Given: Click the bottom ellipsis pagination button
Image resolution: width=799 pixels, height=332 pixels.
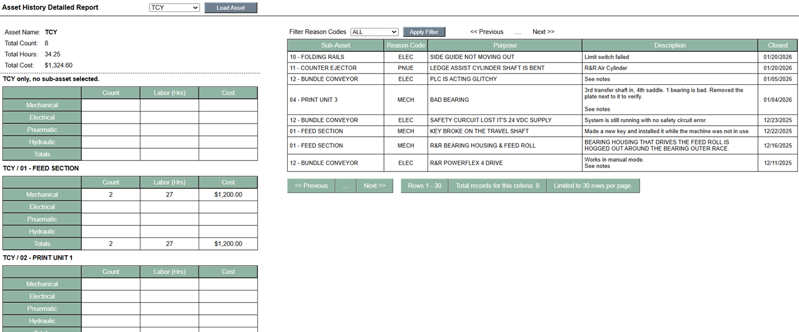Looking at the screenshot, I should 345,186.
